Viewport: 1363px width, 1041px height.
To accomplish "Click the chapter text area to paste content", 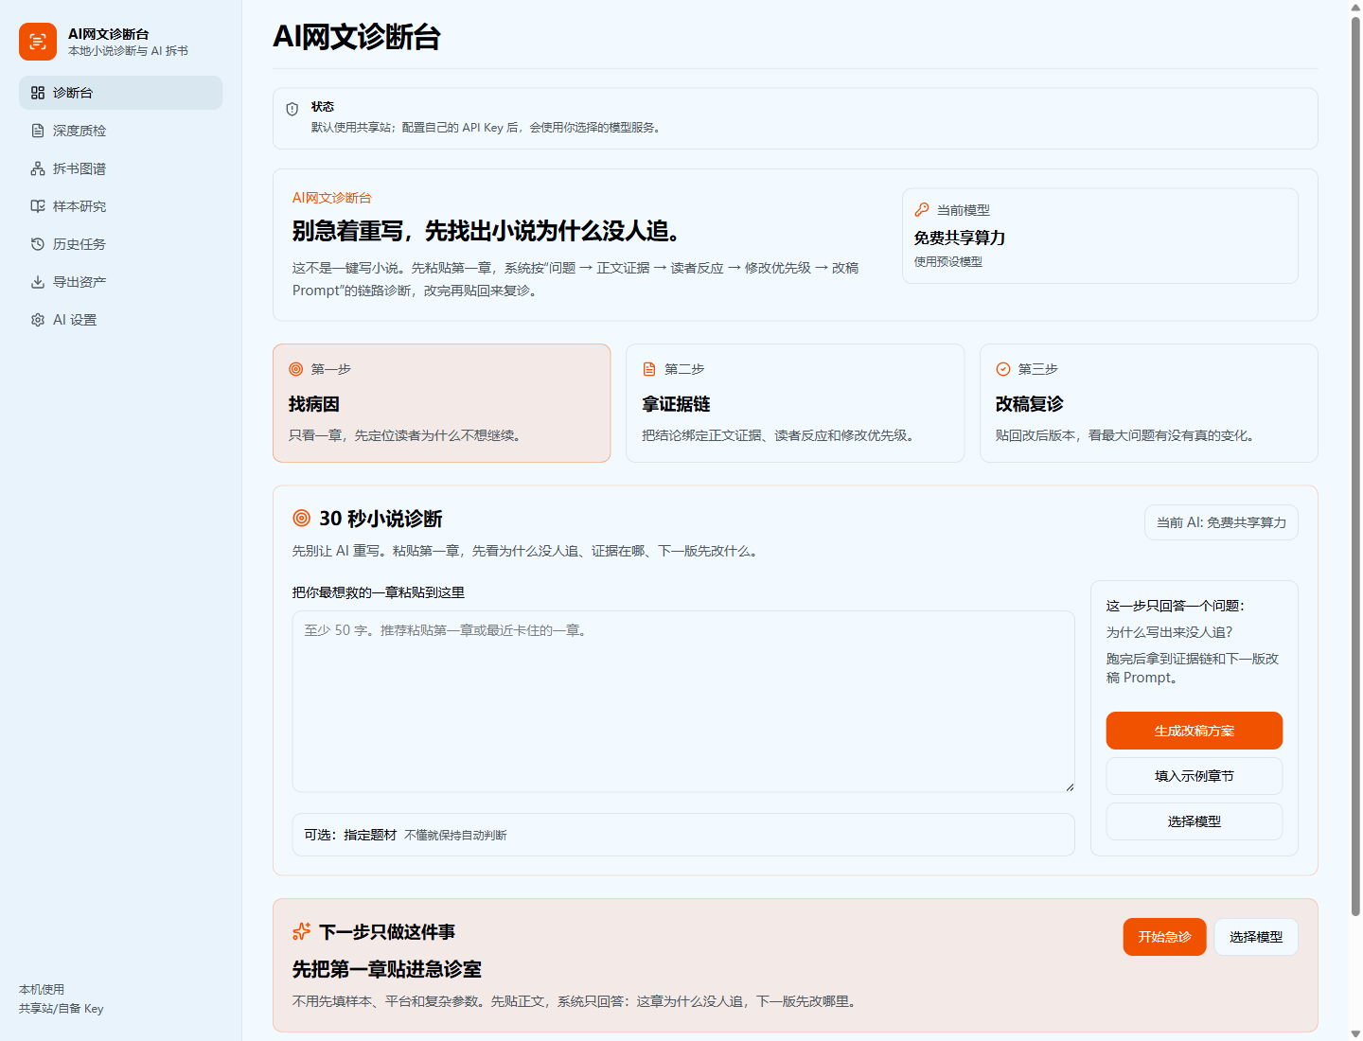I will tap(683, 701).
